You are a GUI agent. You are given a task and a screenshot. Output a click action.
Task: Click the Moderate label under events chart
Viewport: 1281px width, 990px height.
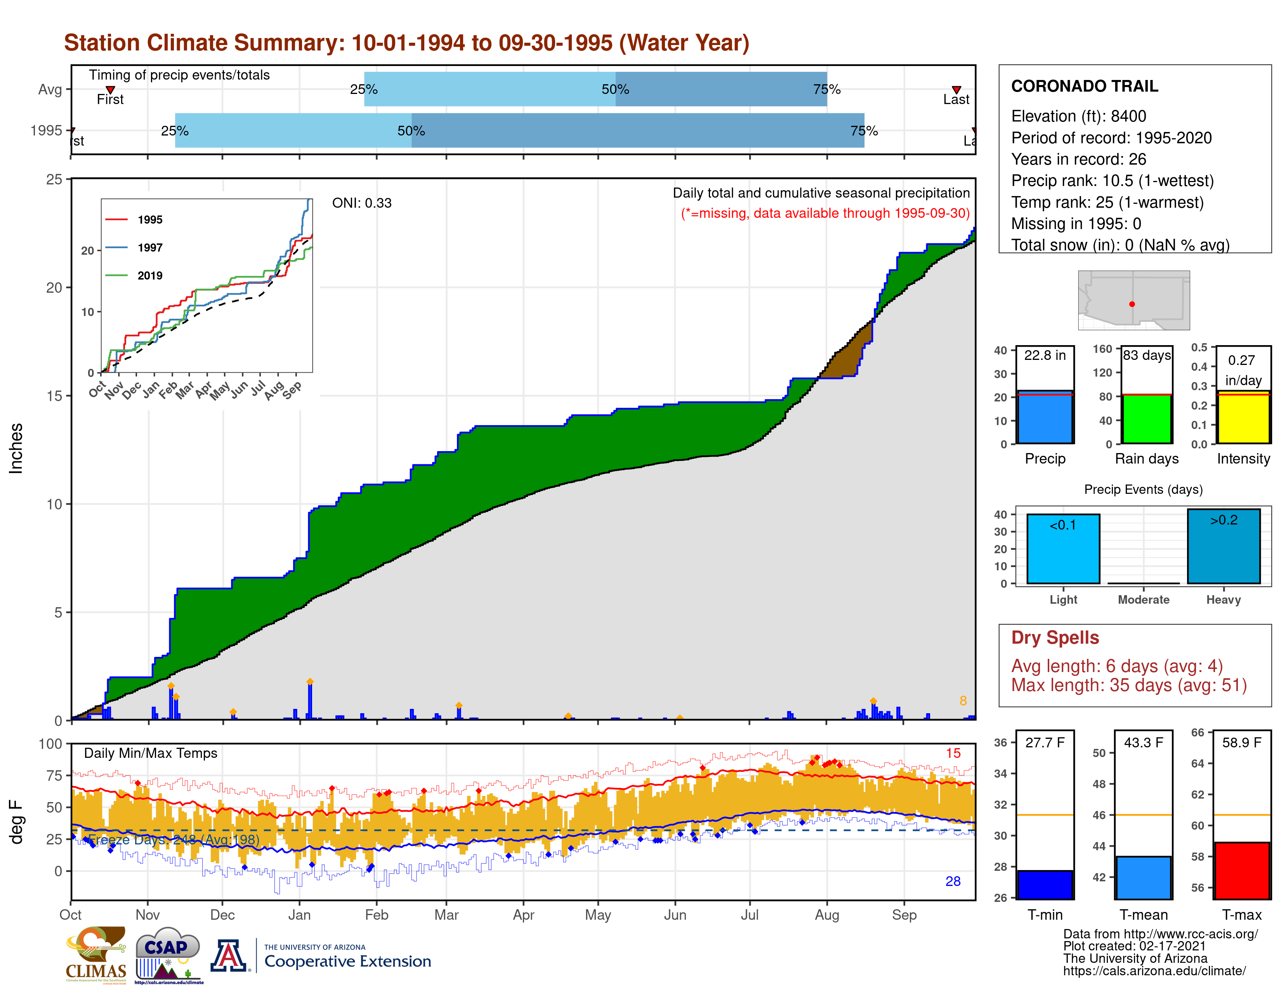(1143, 599)
